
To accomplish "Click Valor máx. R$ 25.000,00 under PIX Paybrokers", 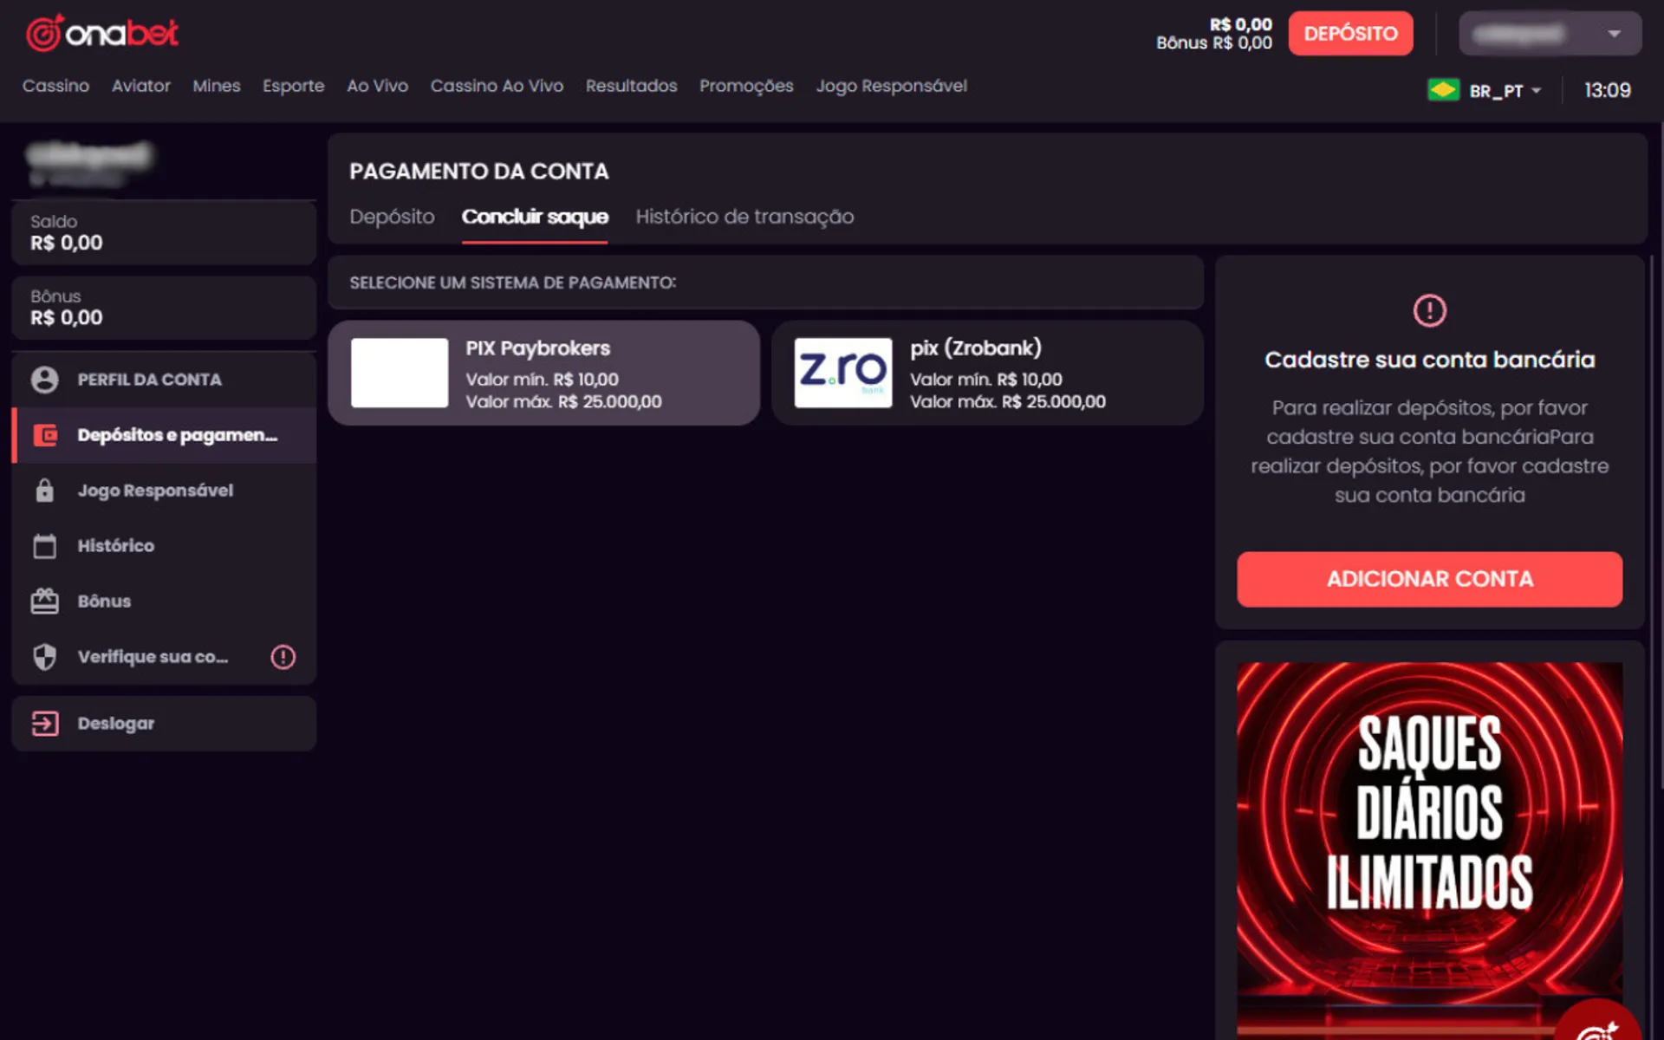I will [x=563, y=402].
